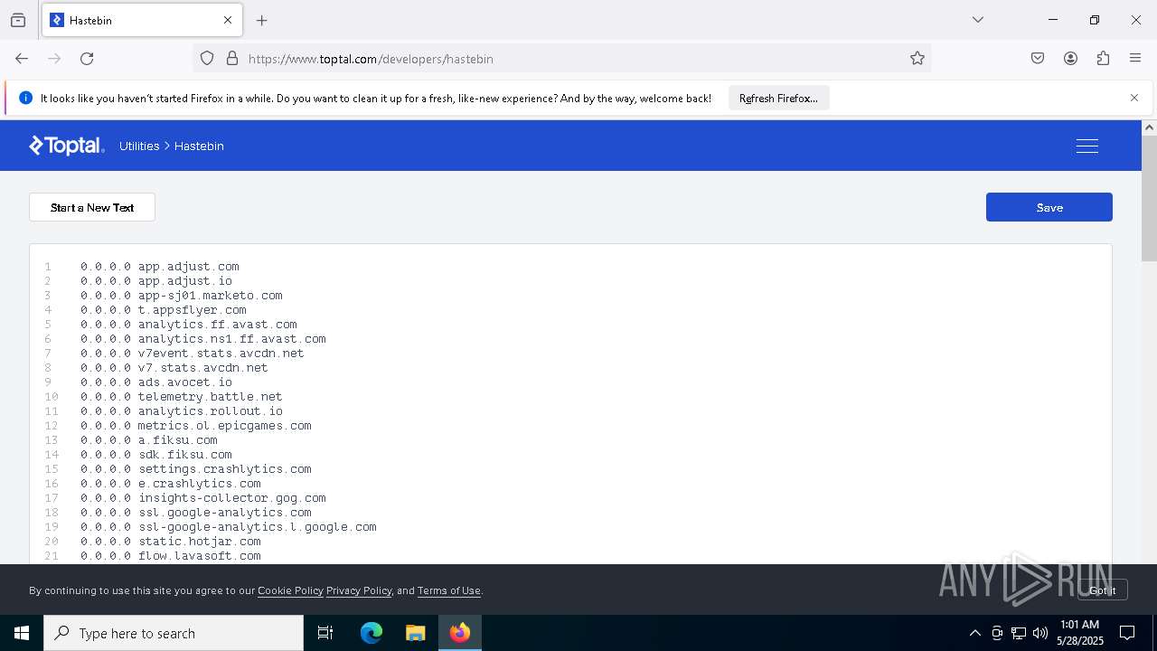The image size is (1157, 651).
Task: Close the Hastebin tab
Action: [228, 20]
